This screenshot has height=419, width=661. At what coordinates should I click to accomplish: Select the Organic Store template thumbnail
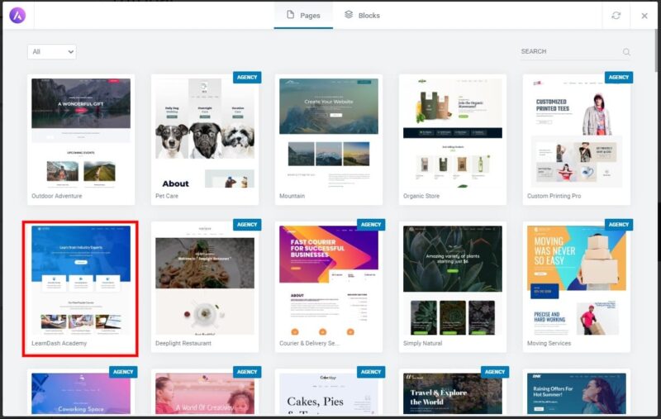453,133
